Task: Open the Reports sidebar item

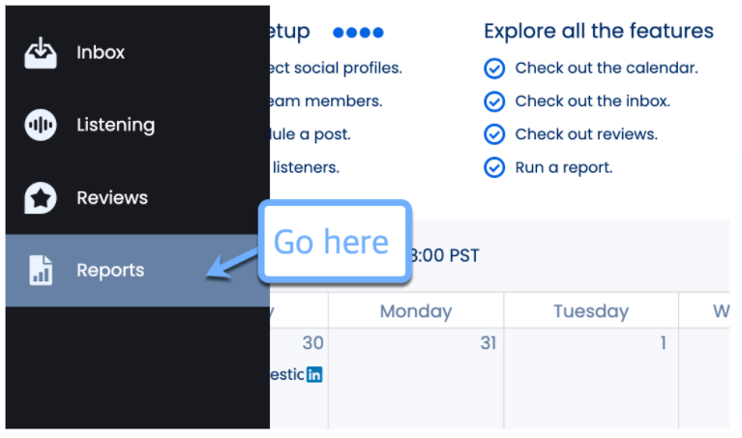Action: tap(110, 271)
